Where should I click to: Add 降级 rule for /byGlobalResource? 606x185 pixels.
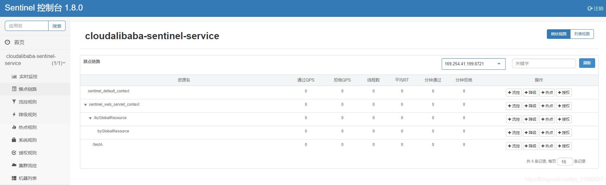click(531, 119)
